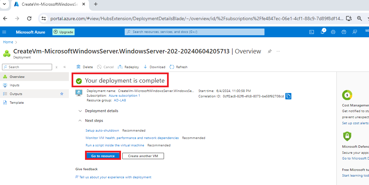This screenshot has width=369, height=185.
Task: Focus the left sidebar Search field
Action: (27, 67)
